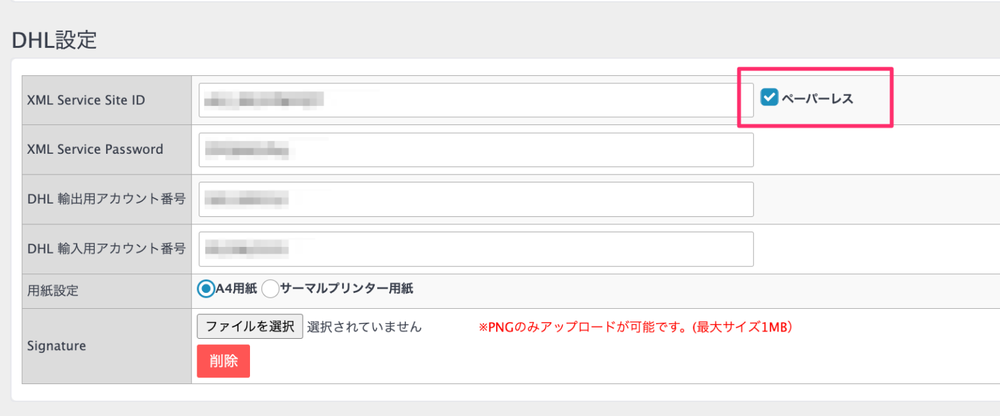Click the DHL 輸入用アカウント番号 text box
This screenshot has height=416, width=1000.
point(476,249)
